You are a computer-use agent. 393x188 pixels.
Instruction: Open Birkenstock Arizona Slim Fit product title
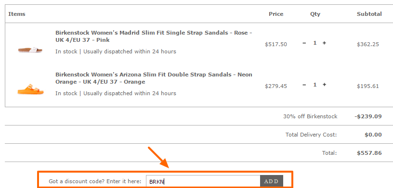point(154,78)
